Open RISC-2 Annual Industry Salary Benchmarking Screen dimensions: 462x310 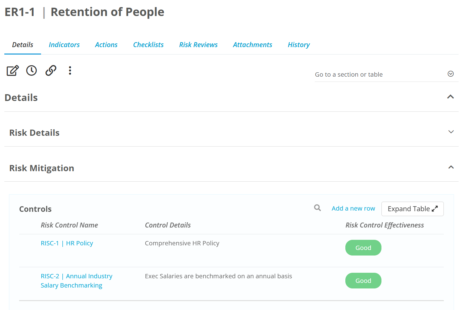[x=76, y=281]
